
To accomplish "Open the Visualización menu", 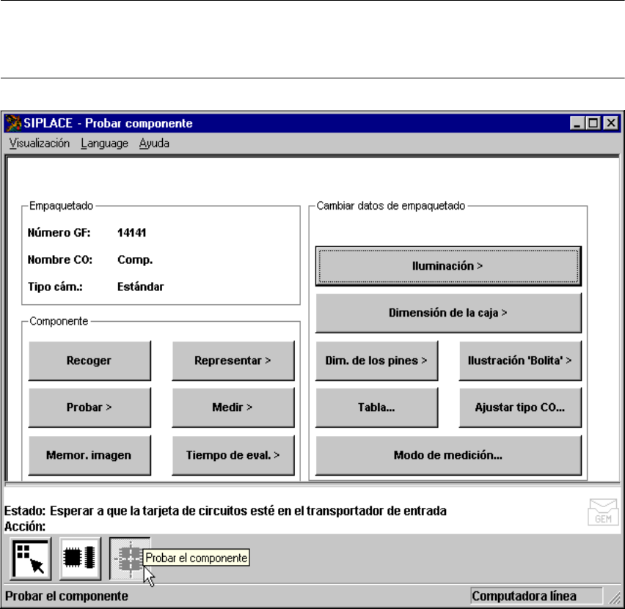I will pyautogui.click(x=40, y=144).
